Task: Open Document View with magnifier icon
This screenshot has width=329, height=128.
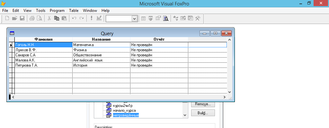Action: point(166,19)
